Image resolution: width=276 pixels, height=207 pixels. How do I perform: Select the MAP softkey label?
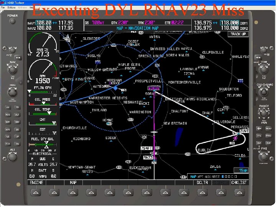[73, 182]
